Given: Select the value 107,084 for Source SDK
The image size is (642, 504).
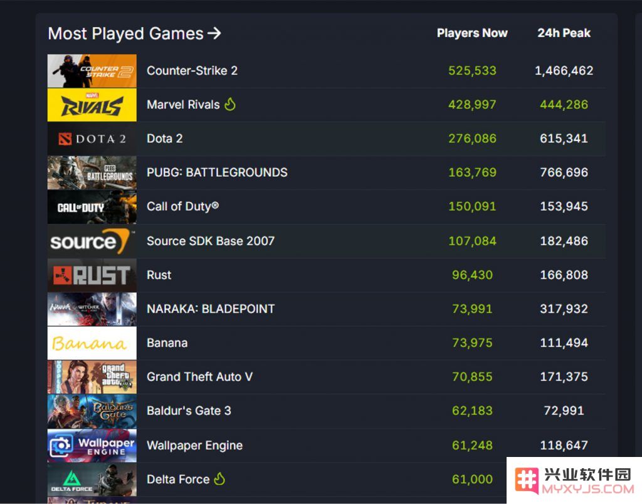Looking at the screenshot, I should coord(472,241).
